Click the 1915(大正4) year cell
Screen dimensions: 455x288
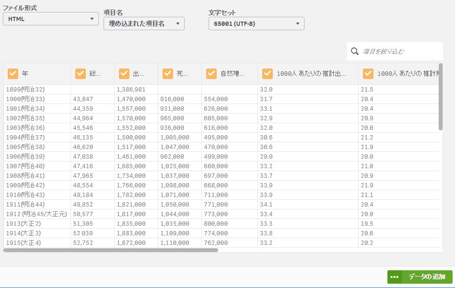click(23, 243)
